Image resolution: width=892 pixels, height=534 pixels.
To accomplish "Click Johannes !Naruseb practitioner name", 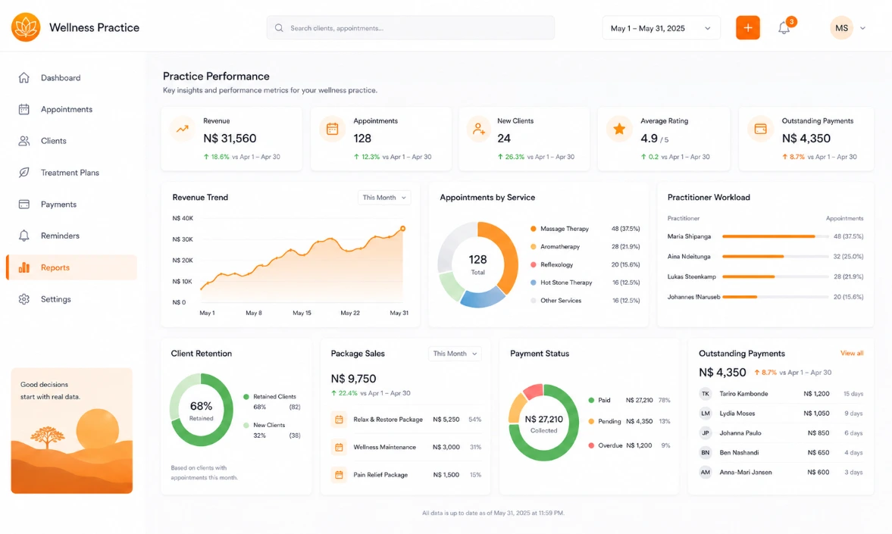I will click(x=693, y=297).
